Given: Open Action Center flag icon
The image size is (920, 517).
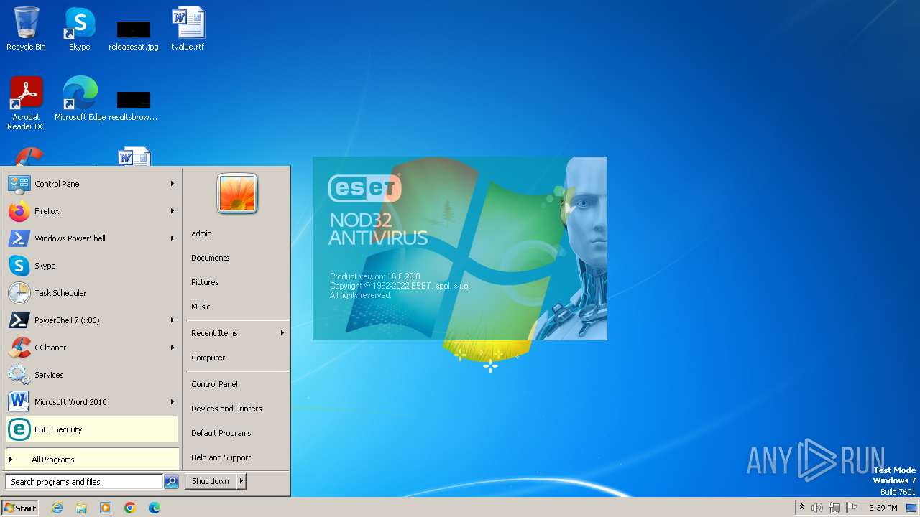Looking at the screenshot, I should 852,508.
